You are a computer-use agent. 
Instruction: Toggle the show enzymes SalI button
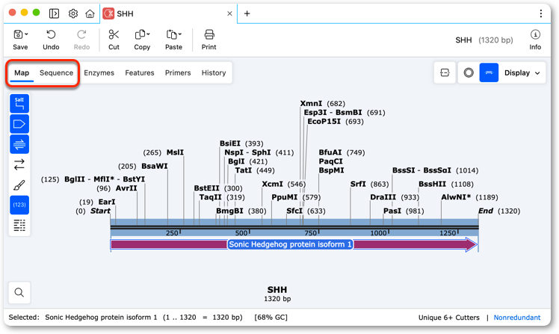19,103
